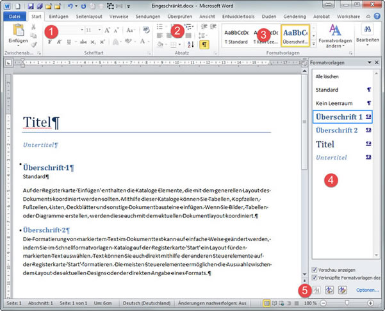Click Alle löschen in the Formatvorlagen pane

tap(327, 76)
